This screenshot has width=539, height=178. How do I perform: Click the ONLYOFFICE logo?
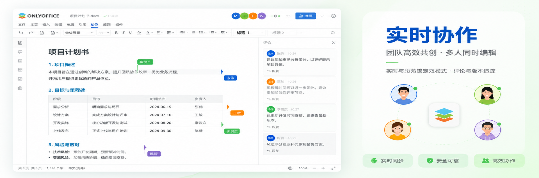click(39, 16)
